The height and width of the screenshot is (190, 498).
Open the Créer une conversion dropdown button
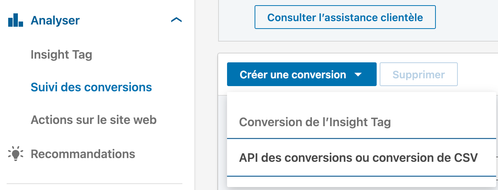(x=302, y=74)
